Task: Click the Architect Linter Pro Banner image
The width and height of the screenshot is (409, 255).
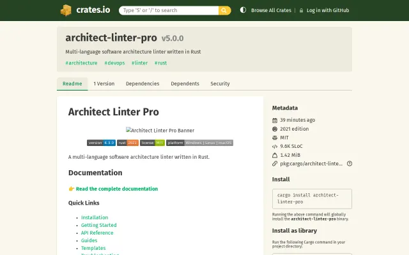Action: [x=160, y=130]
